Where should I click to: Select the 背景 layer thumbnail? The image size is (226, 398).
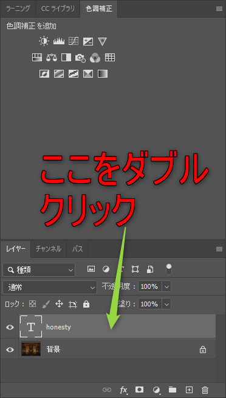[x=31, y=349]
